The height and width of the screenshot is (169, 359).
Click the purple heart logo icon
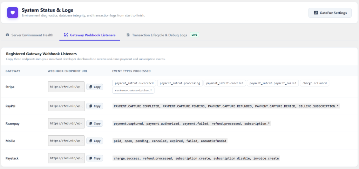tap(13, 13)
